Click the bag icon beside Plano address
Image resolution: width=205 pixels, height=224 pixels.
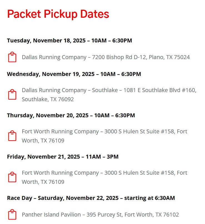[12, 57]
